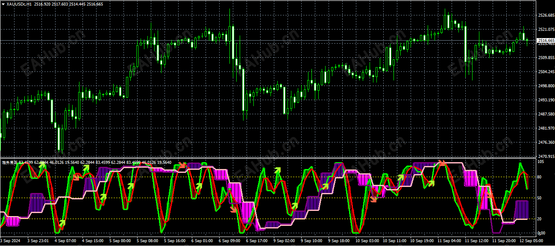Viewport: 555px width, 246px height.
Task: Click price axis label 2521.075
Action: 546,30
